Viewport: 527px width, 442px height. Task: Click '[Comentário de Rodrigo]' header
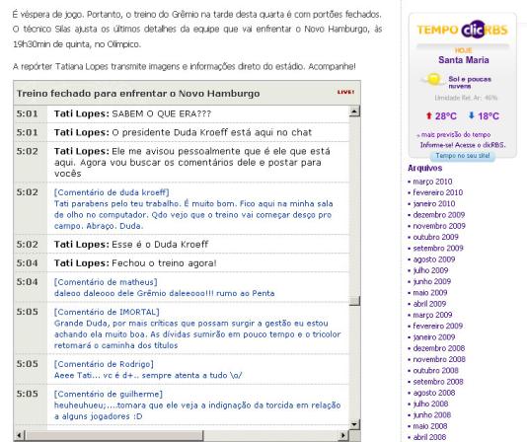tap(104, 364)
